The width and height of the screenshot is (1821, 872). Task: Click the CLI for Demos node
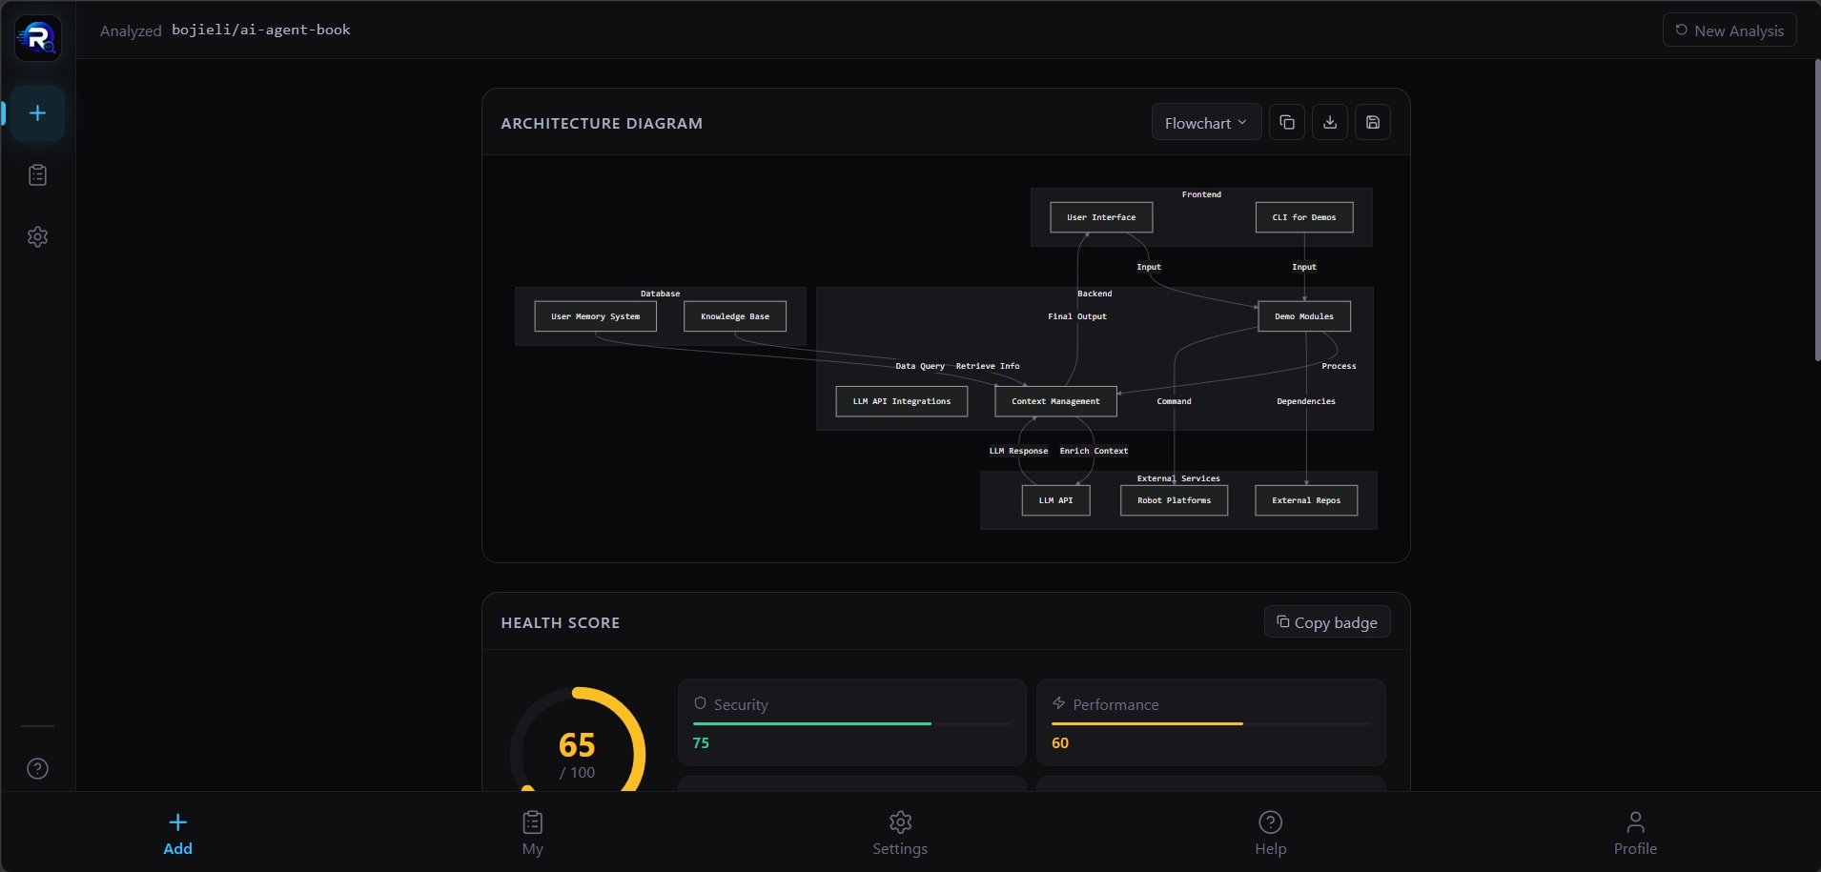(1304, 217)
